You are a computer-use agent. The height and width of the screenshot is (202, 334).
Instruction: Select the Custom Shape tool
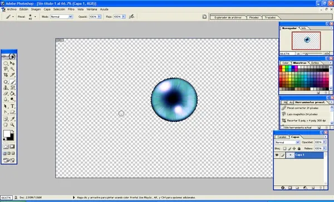[12, 112]
